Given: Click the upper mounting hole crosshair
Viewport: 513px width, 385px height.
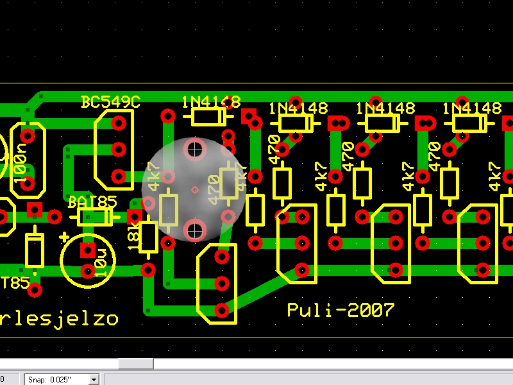Looking at the screenshot, I should [x=195, y=150].
